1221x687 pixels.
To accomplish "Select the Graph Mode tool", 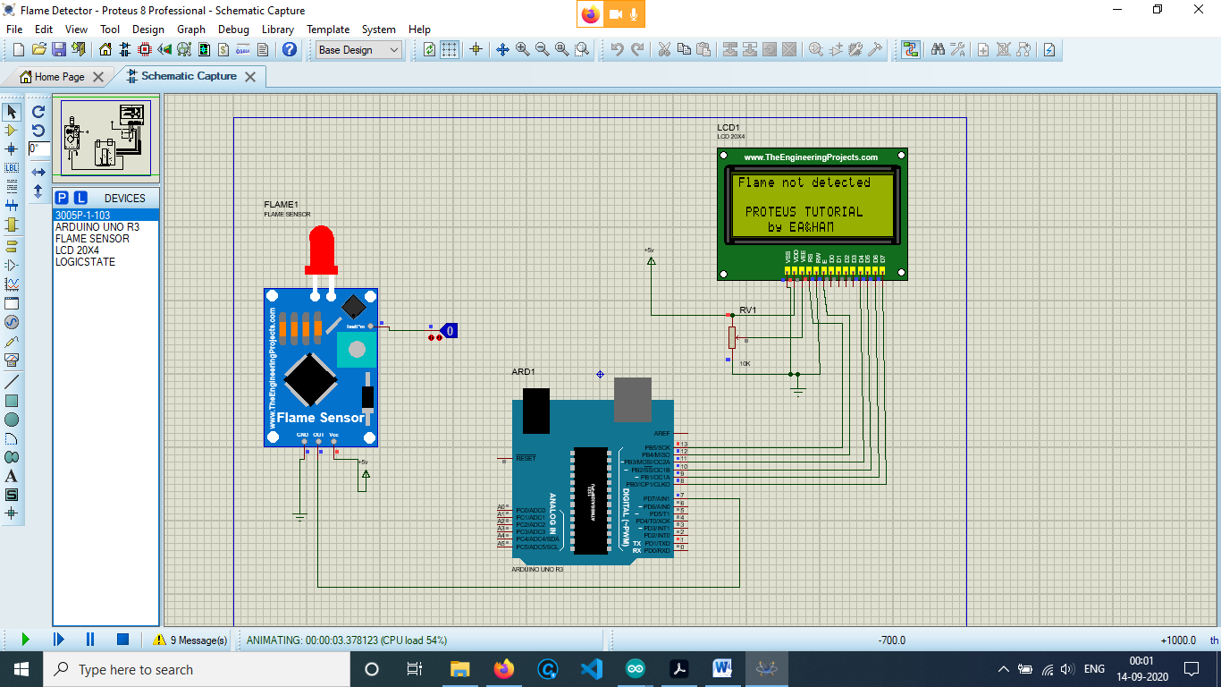I will [12, 284].
